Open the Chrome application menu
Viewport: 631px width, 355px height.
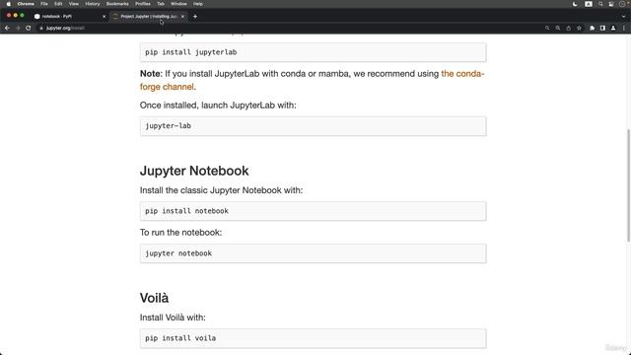[x=26, y=4]
